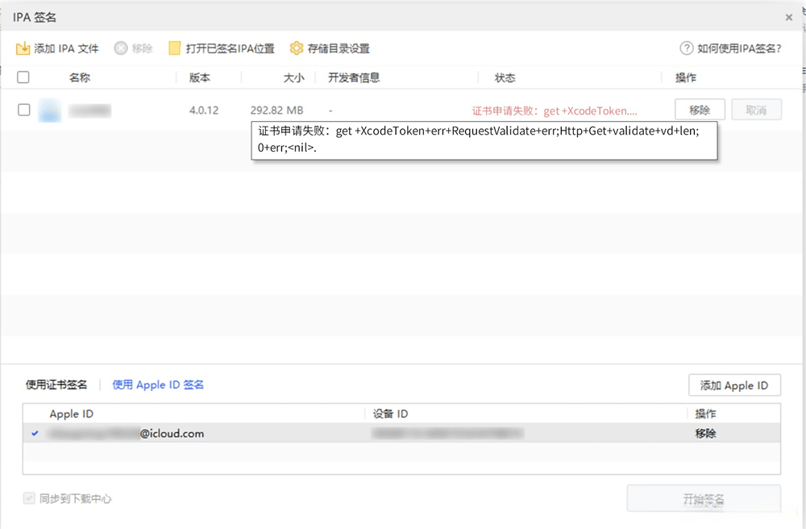The height and width of the screenshot is (529, 806).
Task: Click 移除 in the Apple ID table row
Action: [705, 433]
